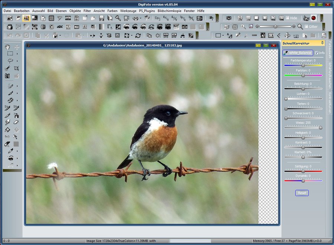Click the Sättigung slider handle
The image size is (334, 245).
pyautogui.click(x=303, y=171)
